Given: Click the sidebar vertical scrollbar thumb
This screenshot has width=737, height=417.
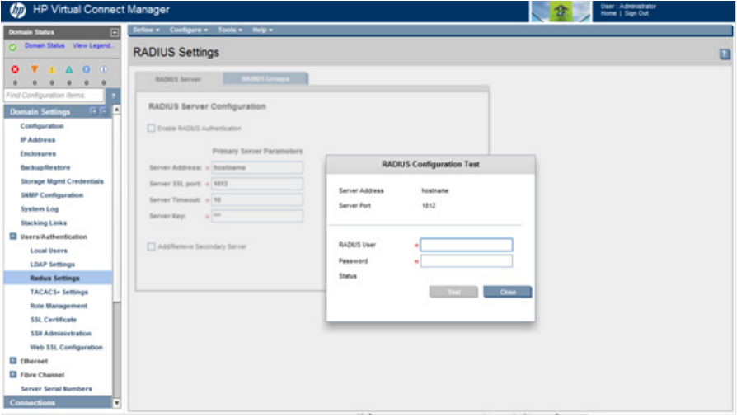Looking at the screenshot, I should click(116, 207).
